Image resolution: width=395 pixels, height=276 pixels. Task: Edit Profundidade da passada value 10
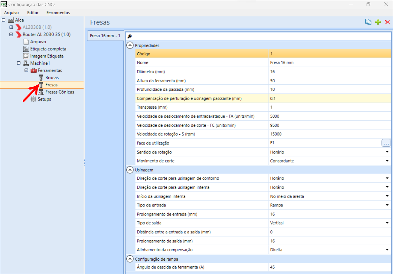coord(330,90)
